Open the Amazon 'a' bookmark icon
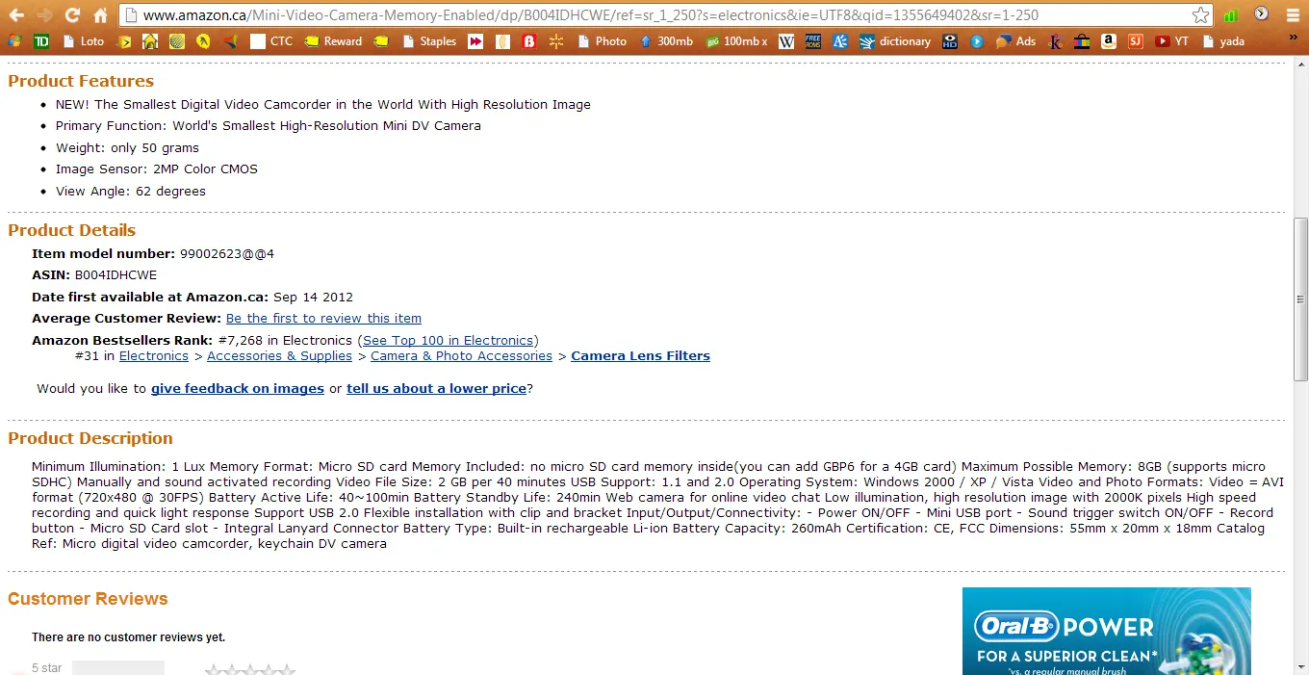This screenshot has width=1309, height=675. click(1109, 41)
